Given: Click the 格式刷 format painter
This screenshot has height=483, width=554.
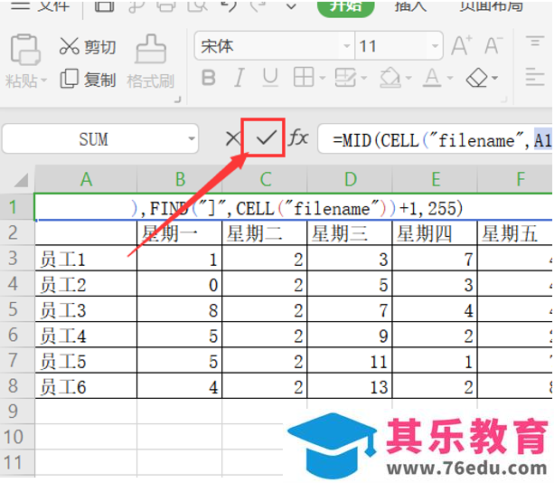Looking at the screenshot, I should click(151, 62).
